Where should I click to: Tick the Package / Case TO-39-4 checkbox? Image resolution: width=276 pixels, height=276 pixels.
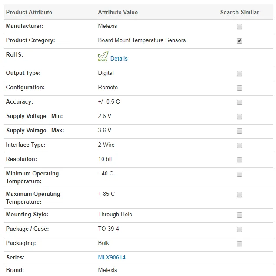239,229
